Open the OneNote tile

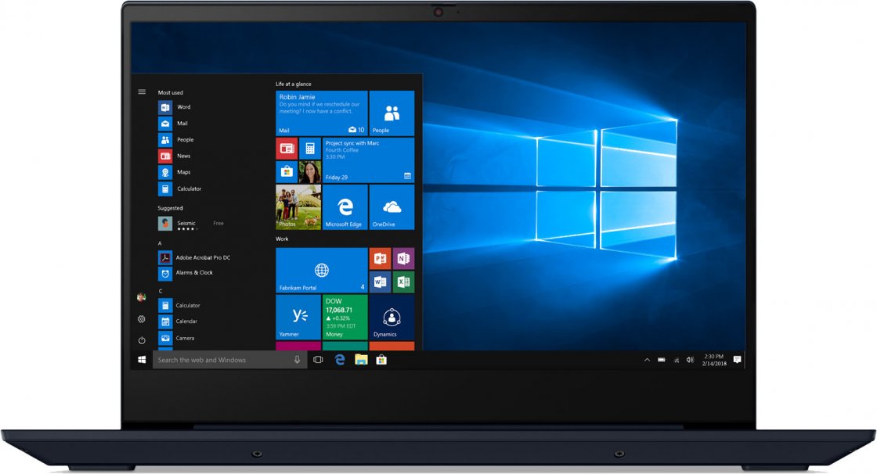click(x=403, y=259)
